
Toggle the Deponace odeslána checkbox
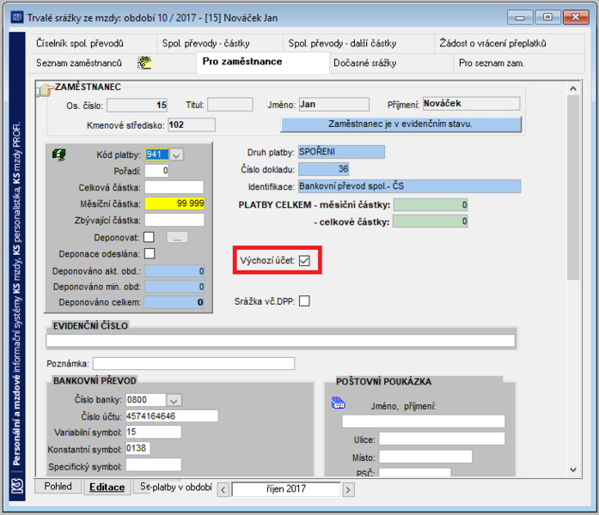coord(150,254)
